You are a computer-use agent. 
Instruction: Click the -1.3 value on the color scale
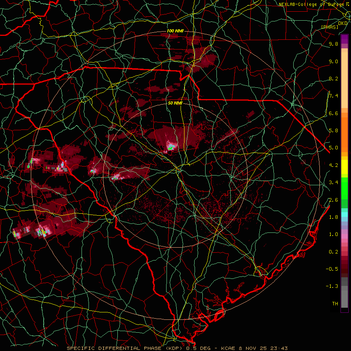[x=332, y=286]
